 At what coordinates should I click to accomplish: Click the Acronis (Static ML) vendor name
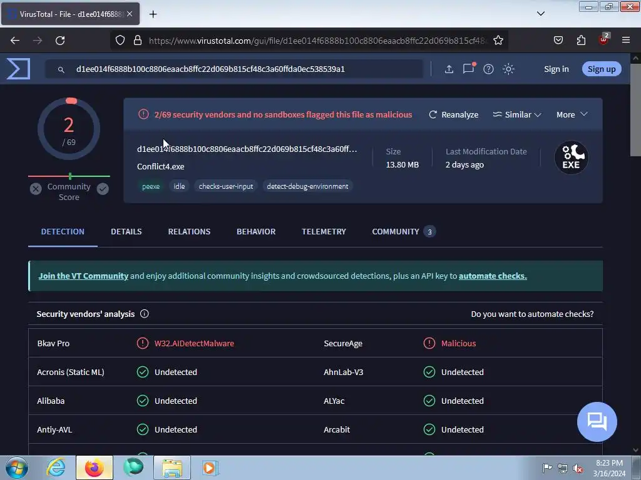point(71,372)
